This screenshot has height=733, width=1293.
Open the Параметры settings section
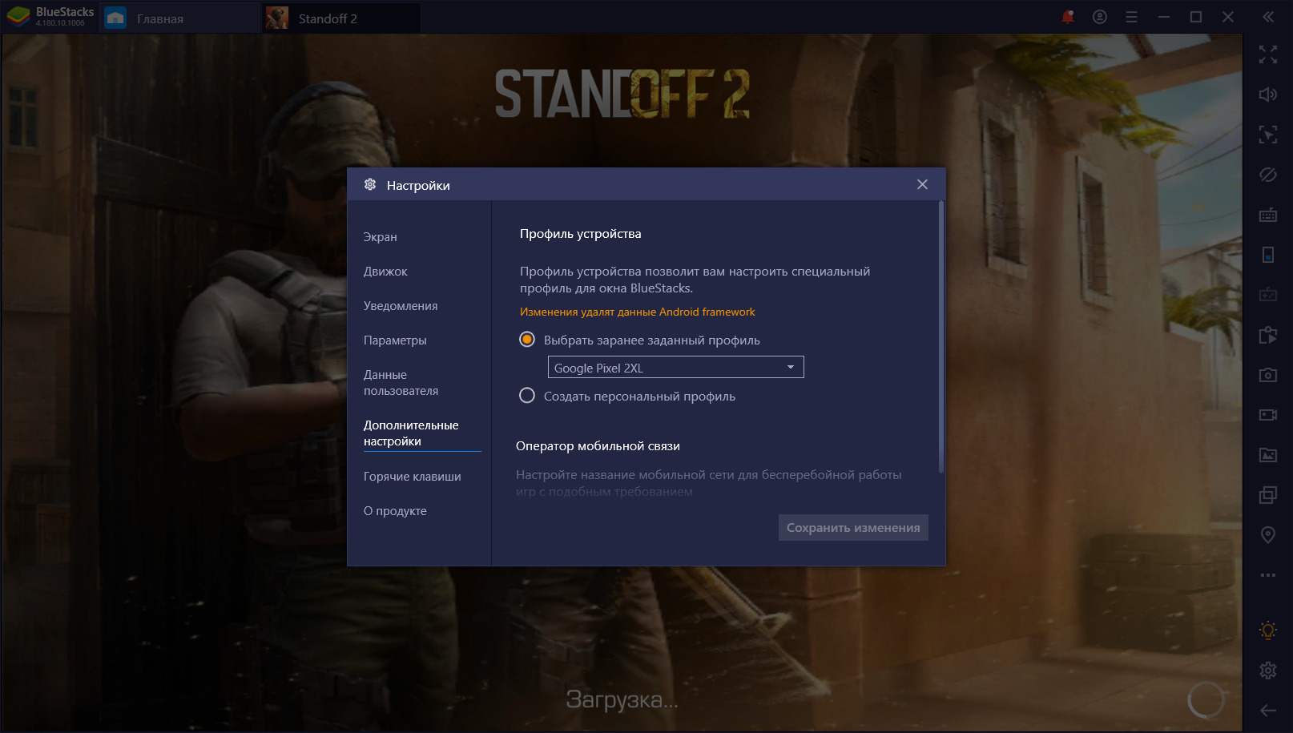click(x=395, y=340)
